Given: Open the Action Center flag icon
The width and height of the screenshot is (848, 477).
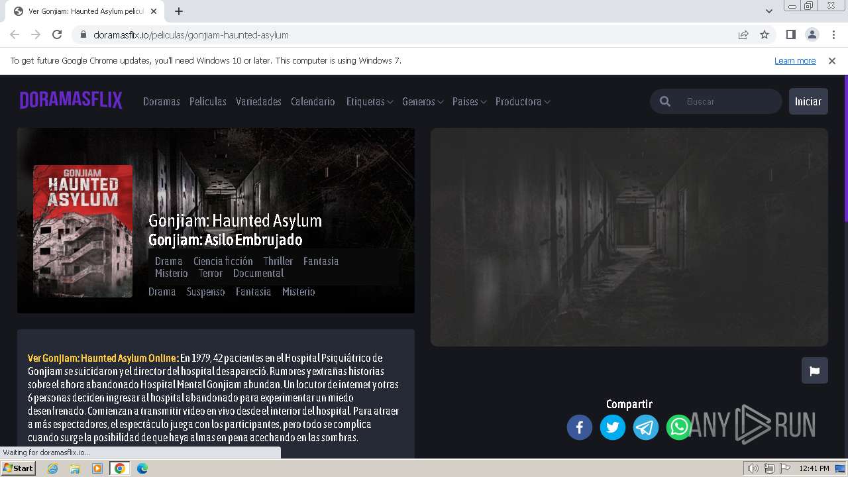Looking at the screenshot, I should point(785,468).
